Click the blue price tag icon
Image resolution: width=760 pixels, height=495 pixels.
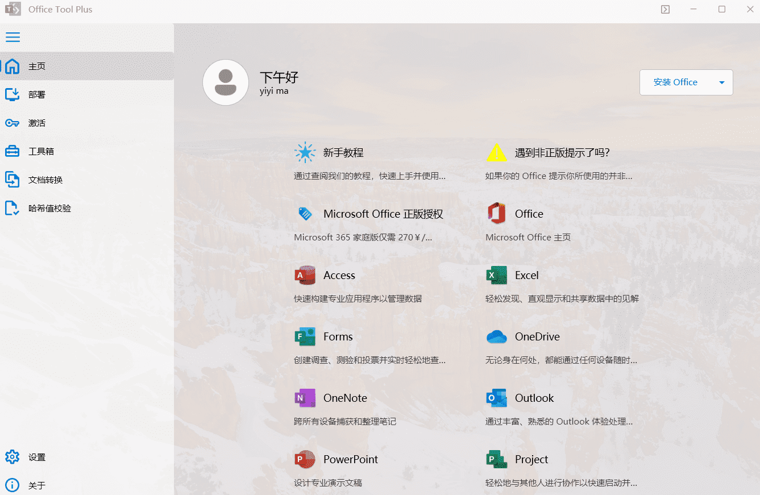click(x=305, y=214)
